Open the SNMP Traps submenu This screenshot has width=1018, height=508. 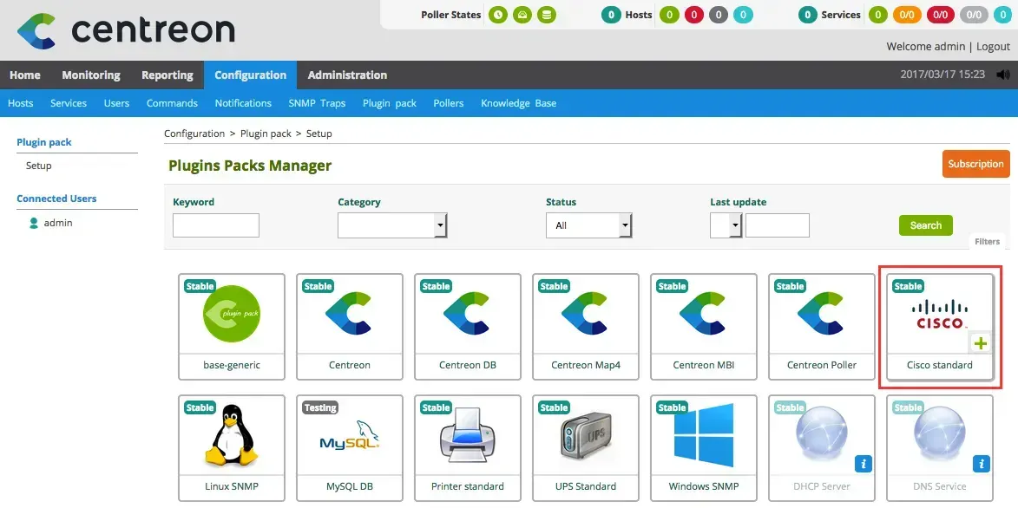[x=317, y=103]
